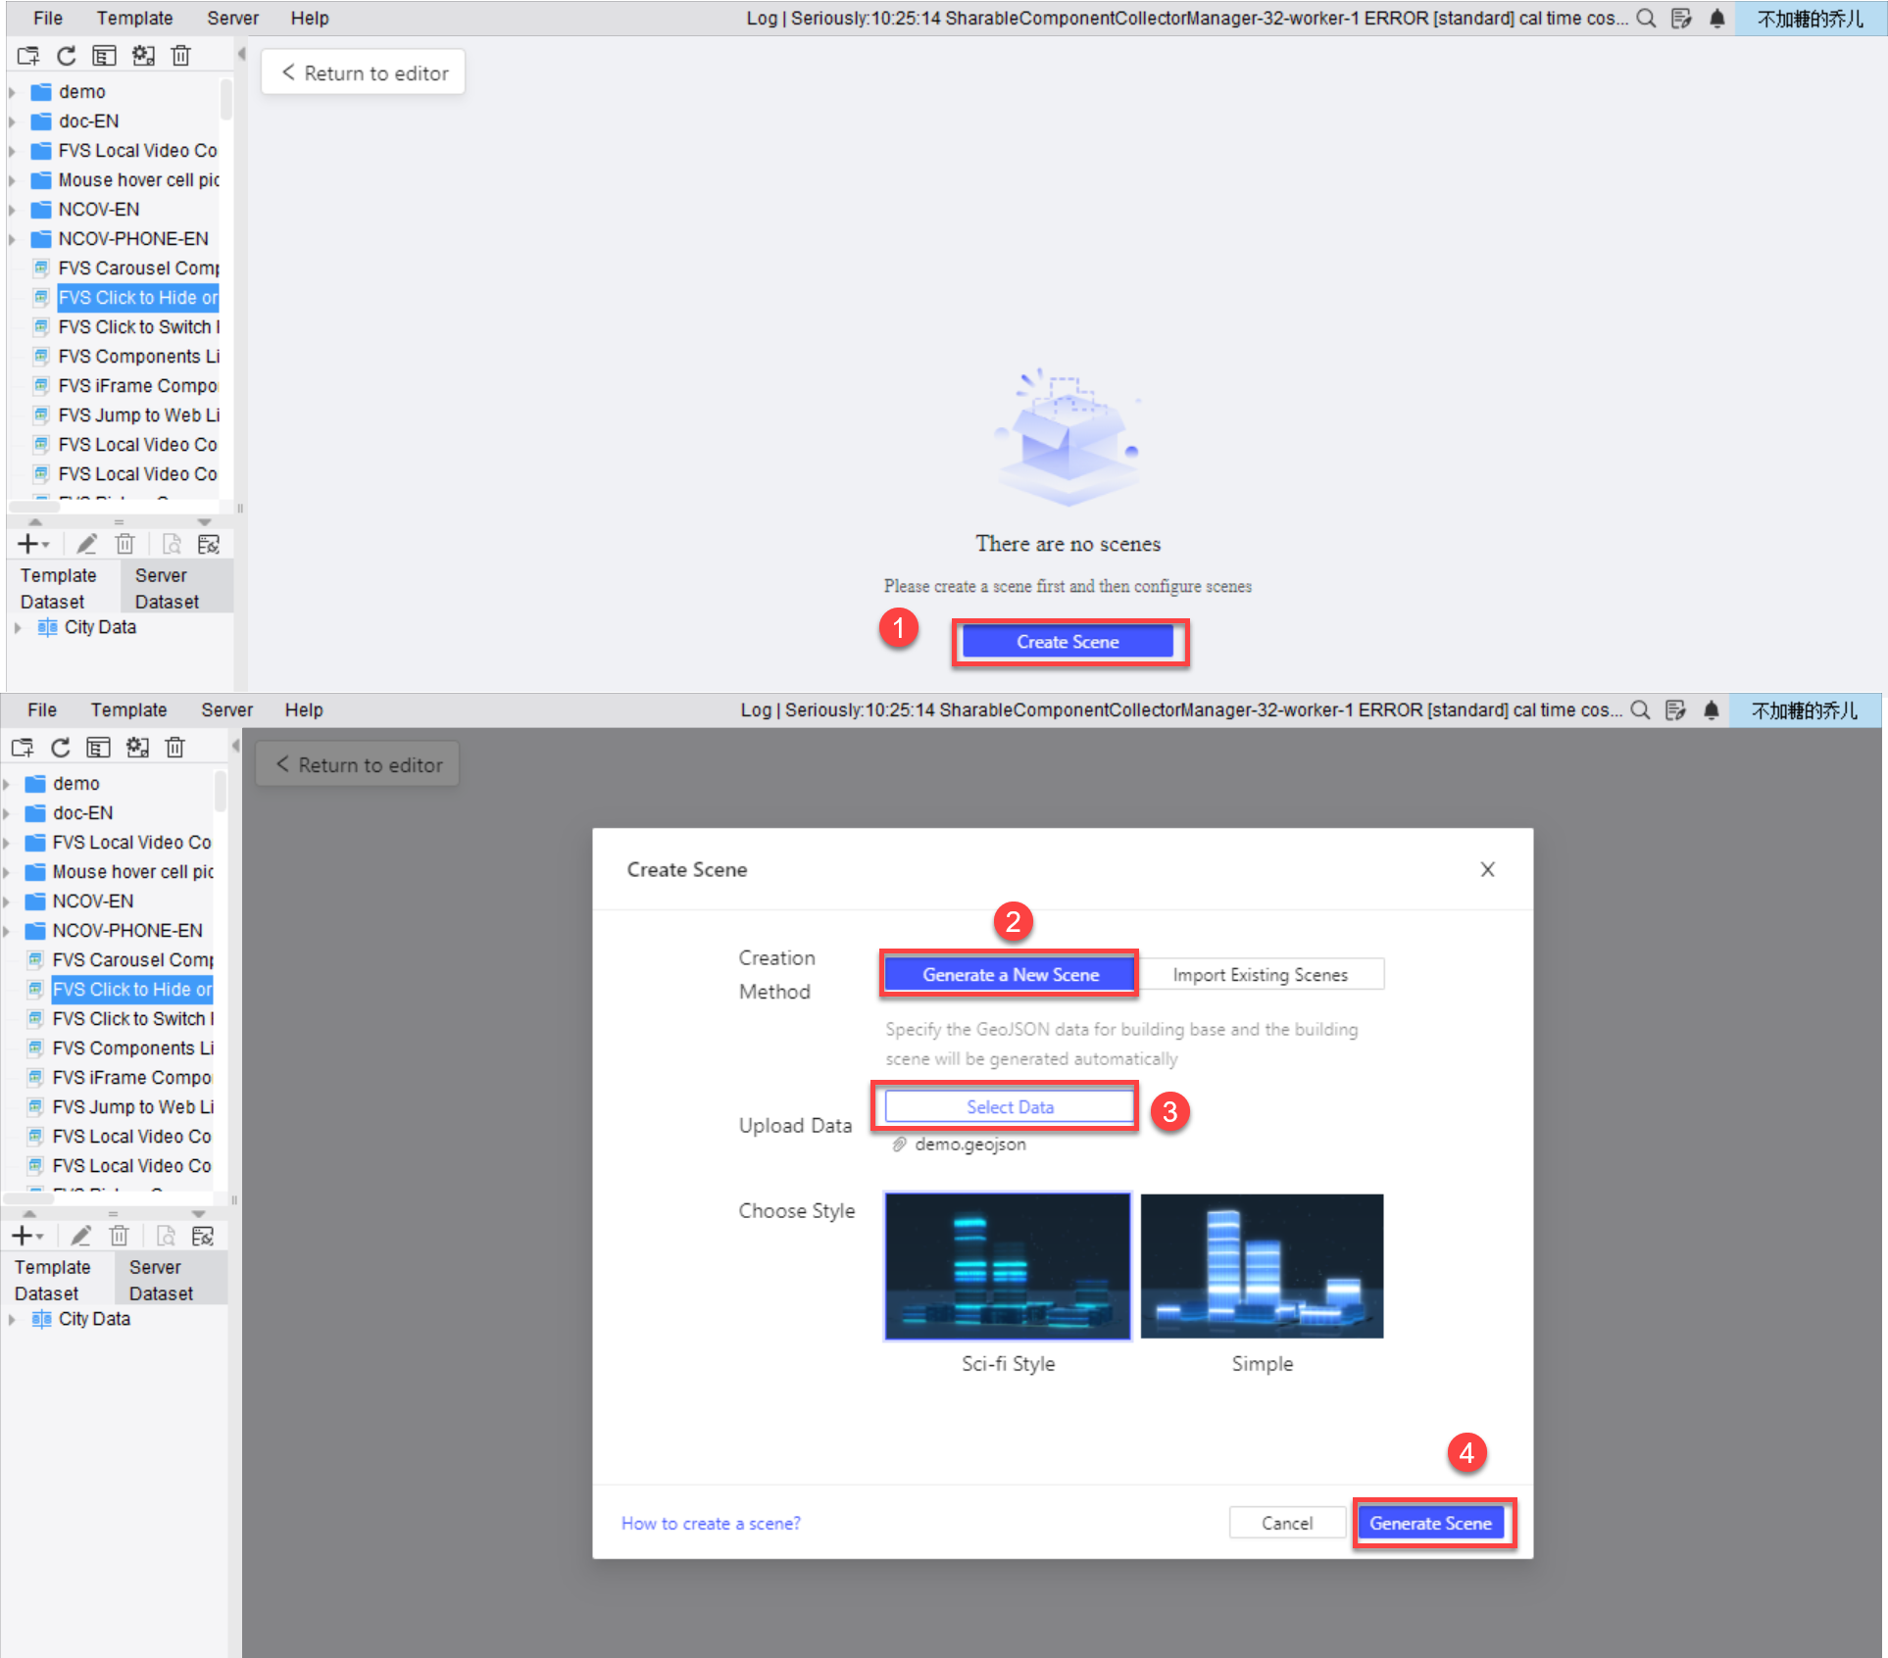
Task: Click the preview dataset icon
Action: coord(172,544)
